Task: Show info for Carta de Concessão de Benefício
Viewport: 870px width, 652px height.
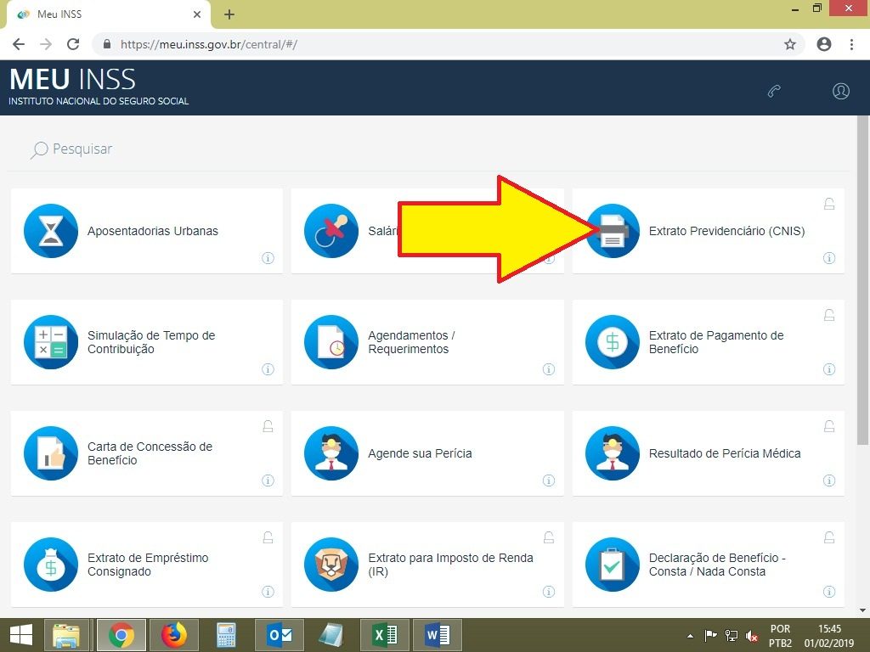Action: (x=268, y=481)
